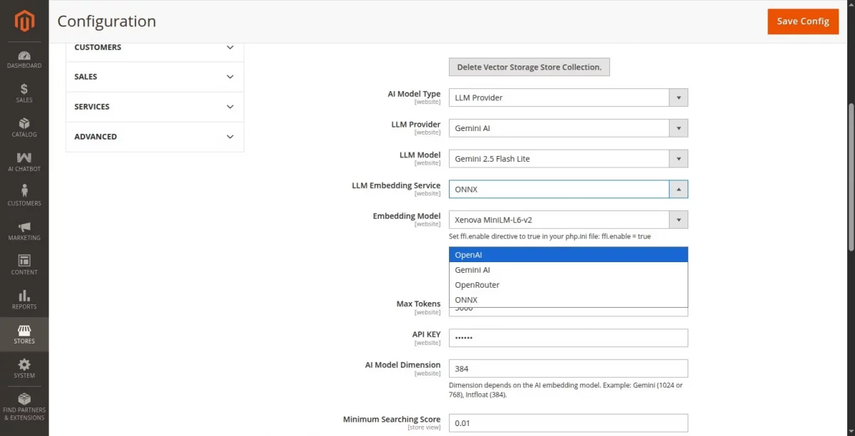Expand the Customers configuration section
Viewport: 855px width, 436px height.
tap(155, 48)
